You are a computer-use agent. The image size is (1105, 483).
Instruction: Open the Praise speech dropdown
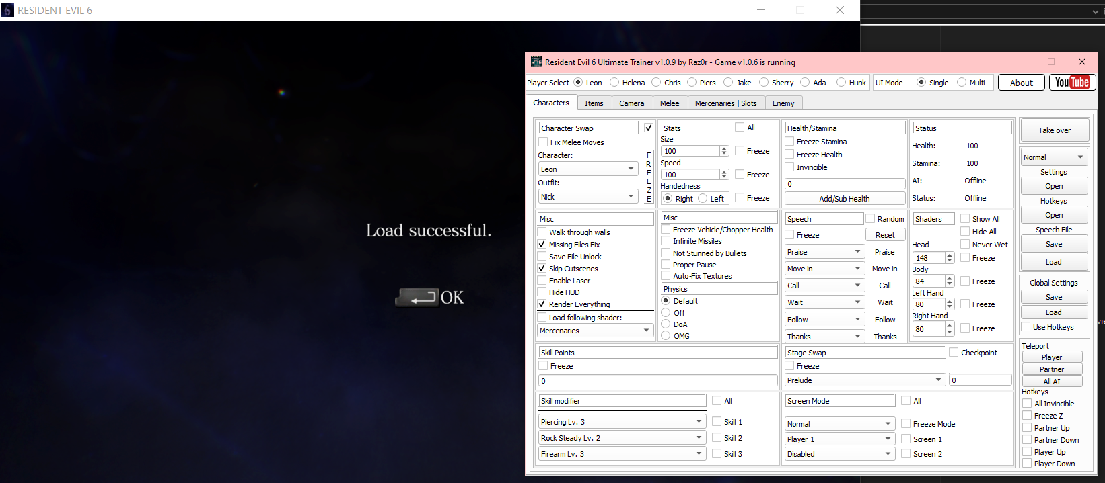point(824,252)
